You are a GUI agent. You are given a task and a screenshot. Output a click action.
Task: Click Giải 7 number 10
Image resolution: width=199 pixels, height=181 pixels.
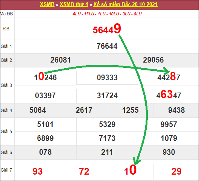130,170
